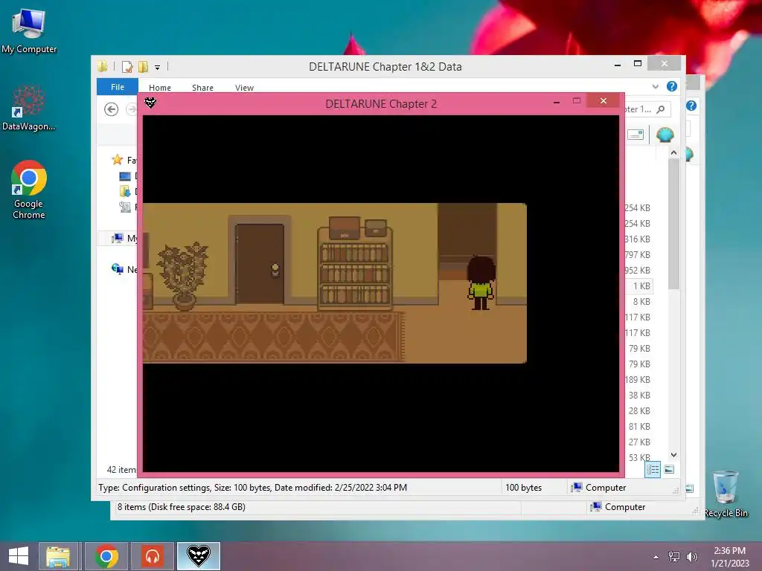
Task: Maximize the DELTARUNE Chapter 1&2 Data window
Action: pos(638,64)
